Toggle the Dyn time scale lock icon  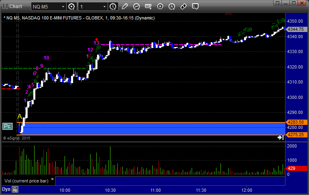(x=15, y=189)
